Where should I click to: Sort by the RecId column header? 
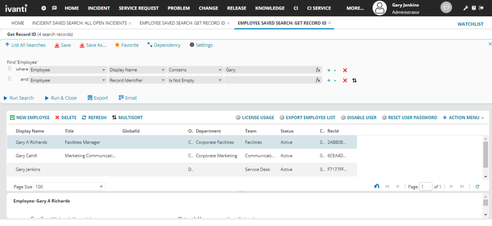pyautogui.click(x=333, y=131)
